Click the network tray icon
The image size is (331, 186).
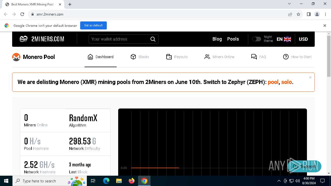291,181
